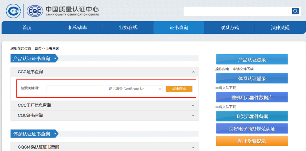The image size is (306, 151).
Task: Click the magnifier search icon in header
Action: click(x=295, y=11)
